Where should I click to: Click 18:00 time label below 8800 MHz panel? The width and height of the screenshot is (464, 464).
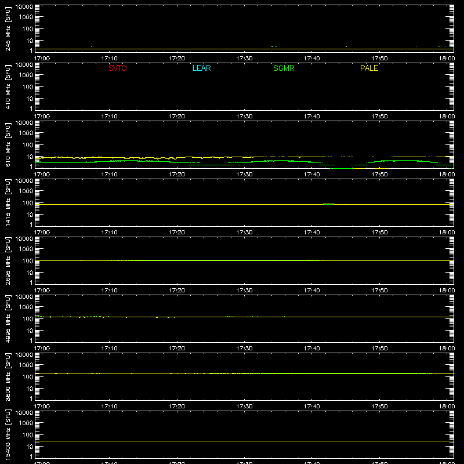pyautogui.click(x=447, y=407)
